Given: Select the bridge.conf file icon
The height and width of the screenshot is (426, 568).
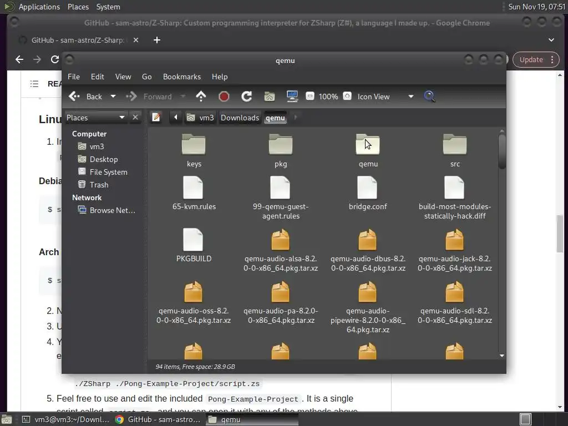Looking at the screenshot, I should (367, 187).
